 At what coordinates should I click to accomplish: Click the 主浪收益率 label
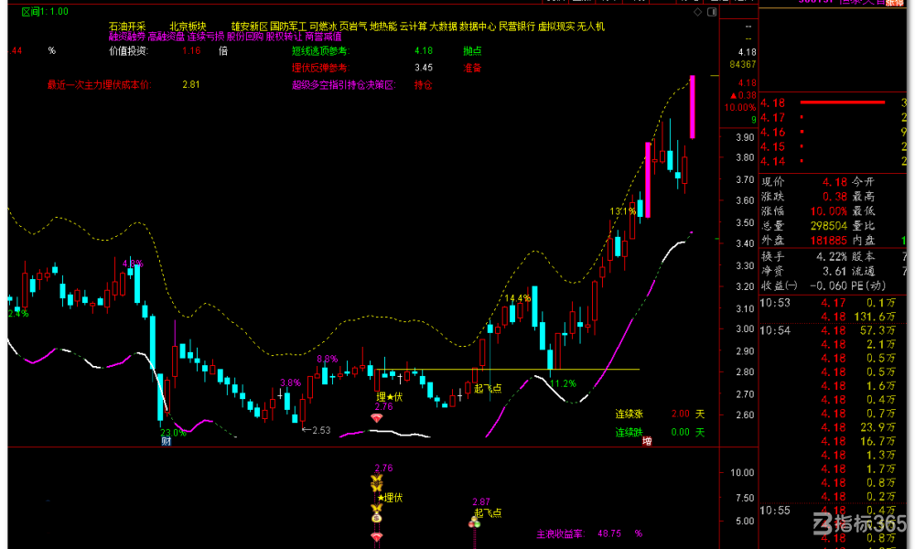pyautogui.click(x=560, y=533)
